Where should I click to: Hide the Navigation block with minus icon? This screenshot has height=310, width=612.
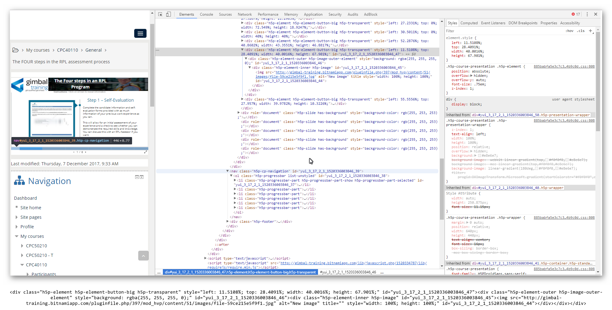pos(137,177)
